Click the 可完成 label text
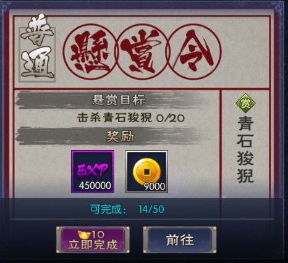The height and width of the screenshot is (263, 288). pyautogui.click(x=108, y=209)
